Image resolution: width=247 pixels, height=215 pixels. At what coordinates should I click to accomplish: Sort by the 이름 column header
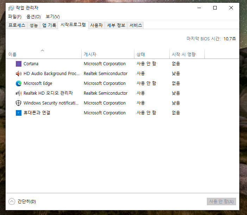[x=44, y=54]
